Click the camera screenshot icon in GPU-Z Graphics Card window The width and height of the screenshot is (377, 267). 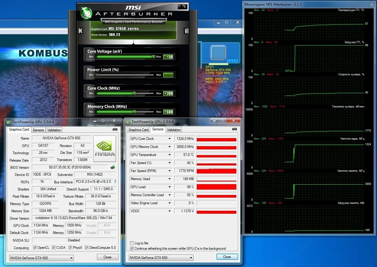pos(115,129)
